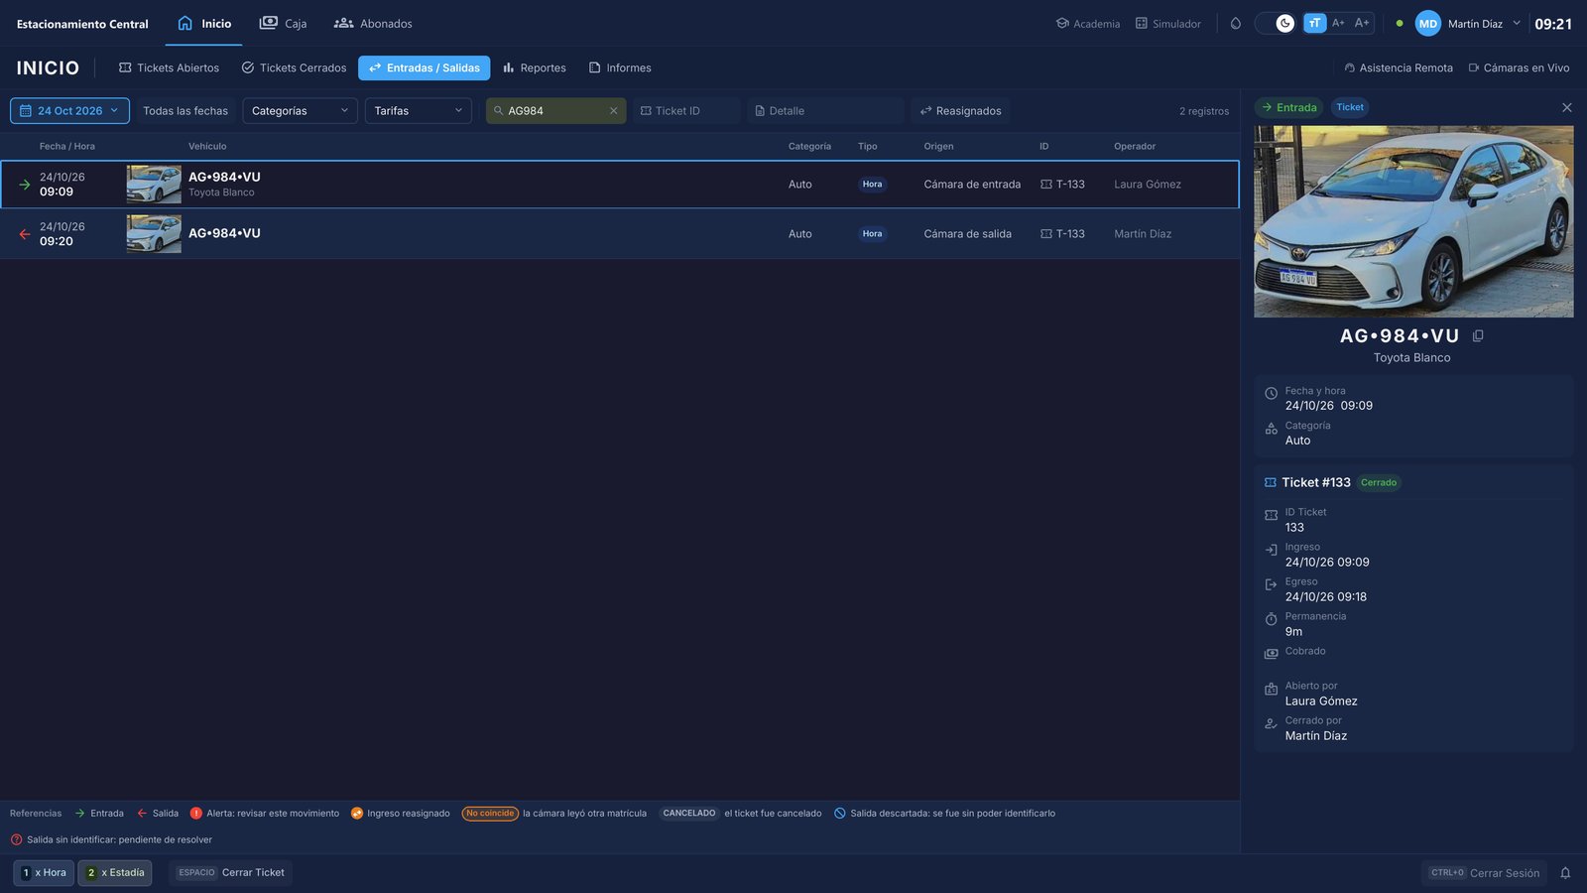Viewport: 1587px width, 893px height.
Task: Click the large Toyota photo
Action: (1413, 221)
